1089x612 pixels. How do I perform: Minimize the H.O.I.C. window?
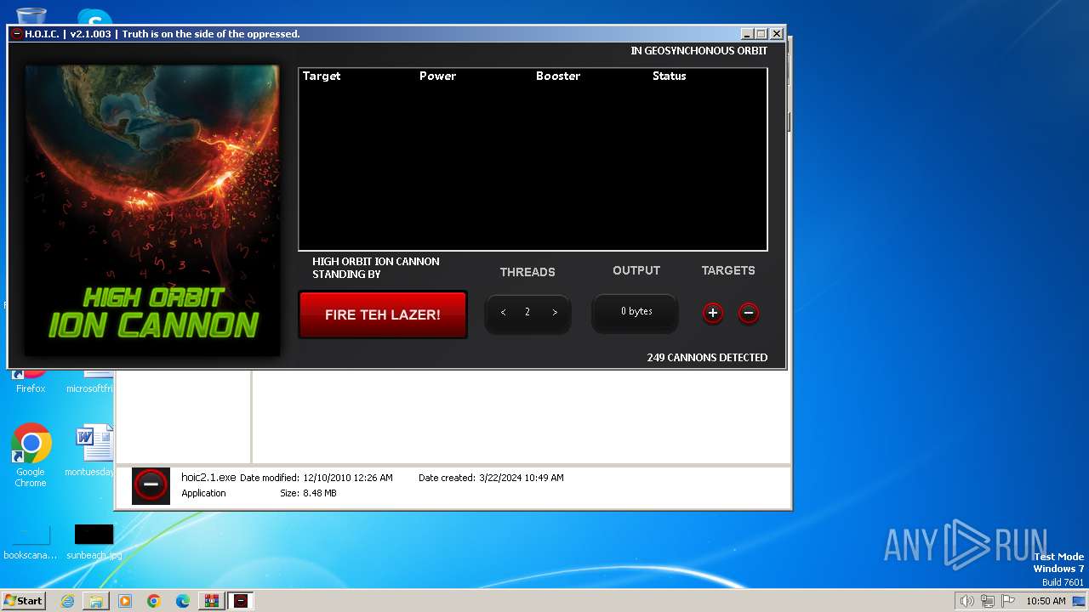(747, 34)
